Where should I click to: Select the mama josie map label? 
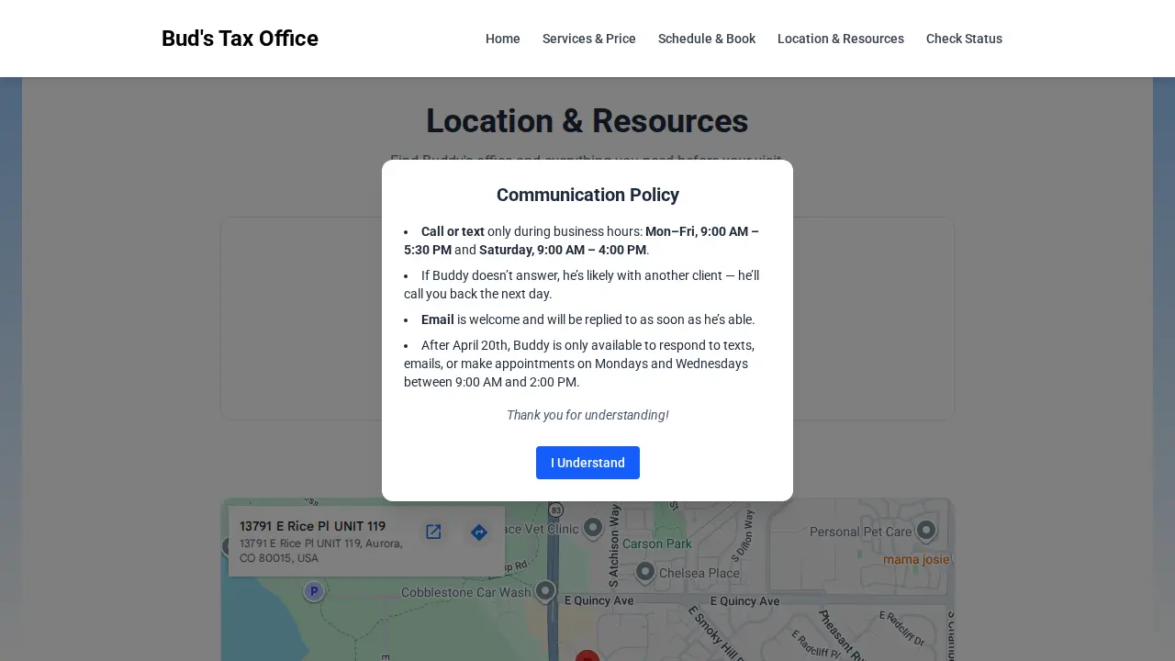[916, 559]
